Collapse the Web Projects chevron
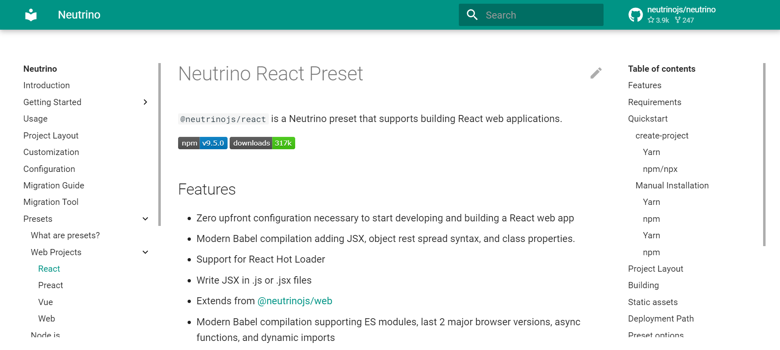Viewport: 780px width, 350px height. point(145,252)
